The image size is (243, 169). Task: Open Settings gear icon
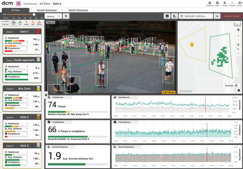pos(225,4)
